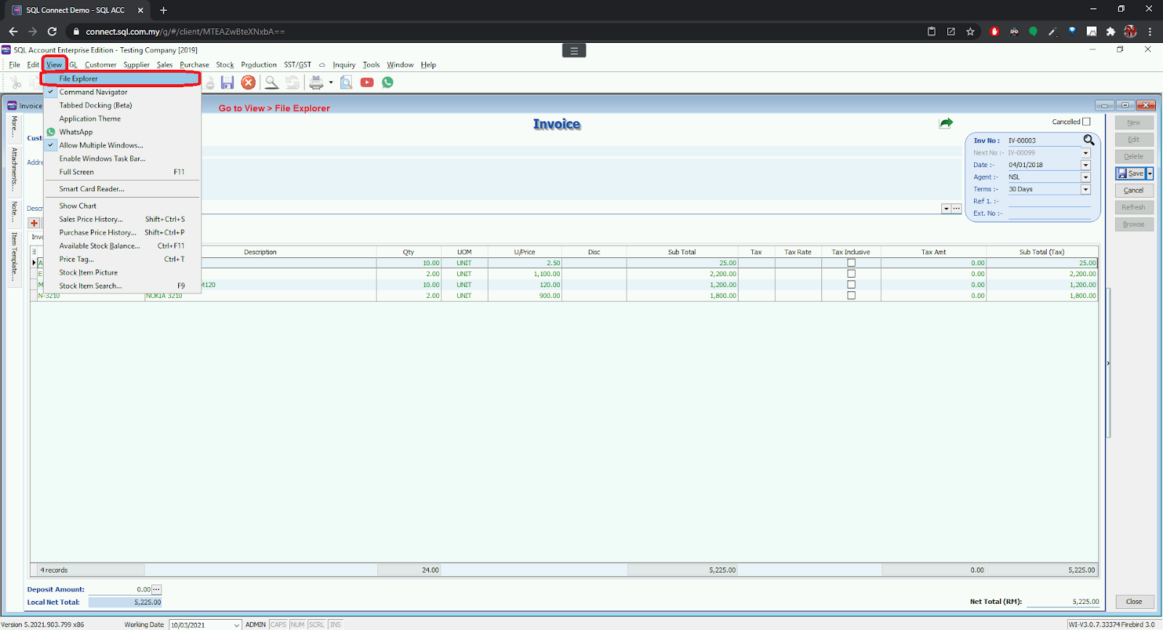Tick the Cancelled checkbox
This screenshot has height=630, width=1163.
(x=1086, y=122)
